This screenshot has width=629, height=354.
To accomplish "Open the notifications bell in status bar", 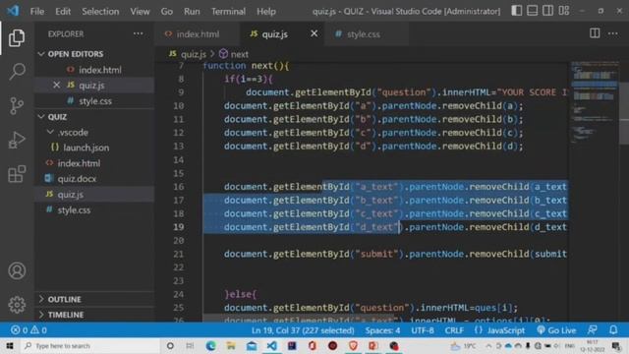I will pos(613,330).
